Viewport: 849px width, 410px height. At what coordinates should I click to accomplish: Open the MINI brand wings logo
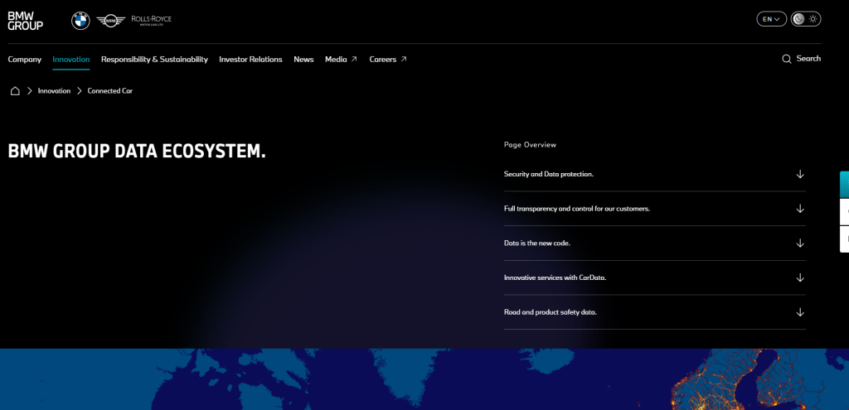[111, 21]
